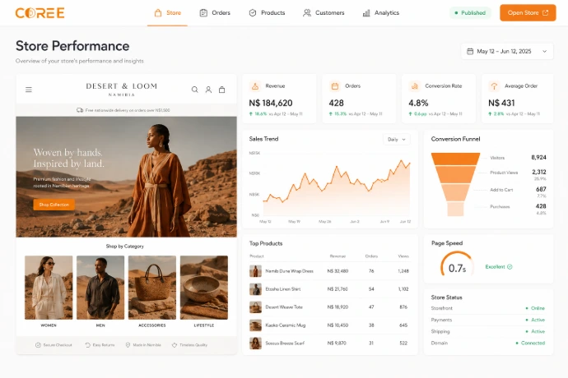Click the Views column header in Top Products
This screenshot has height=378, width=568.
click(403, 256)
